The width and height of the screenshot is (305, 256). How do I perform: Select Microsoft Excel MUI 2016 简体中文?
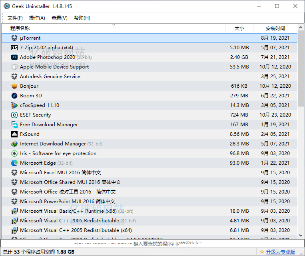60,173
